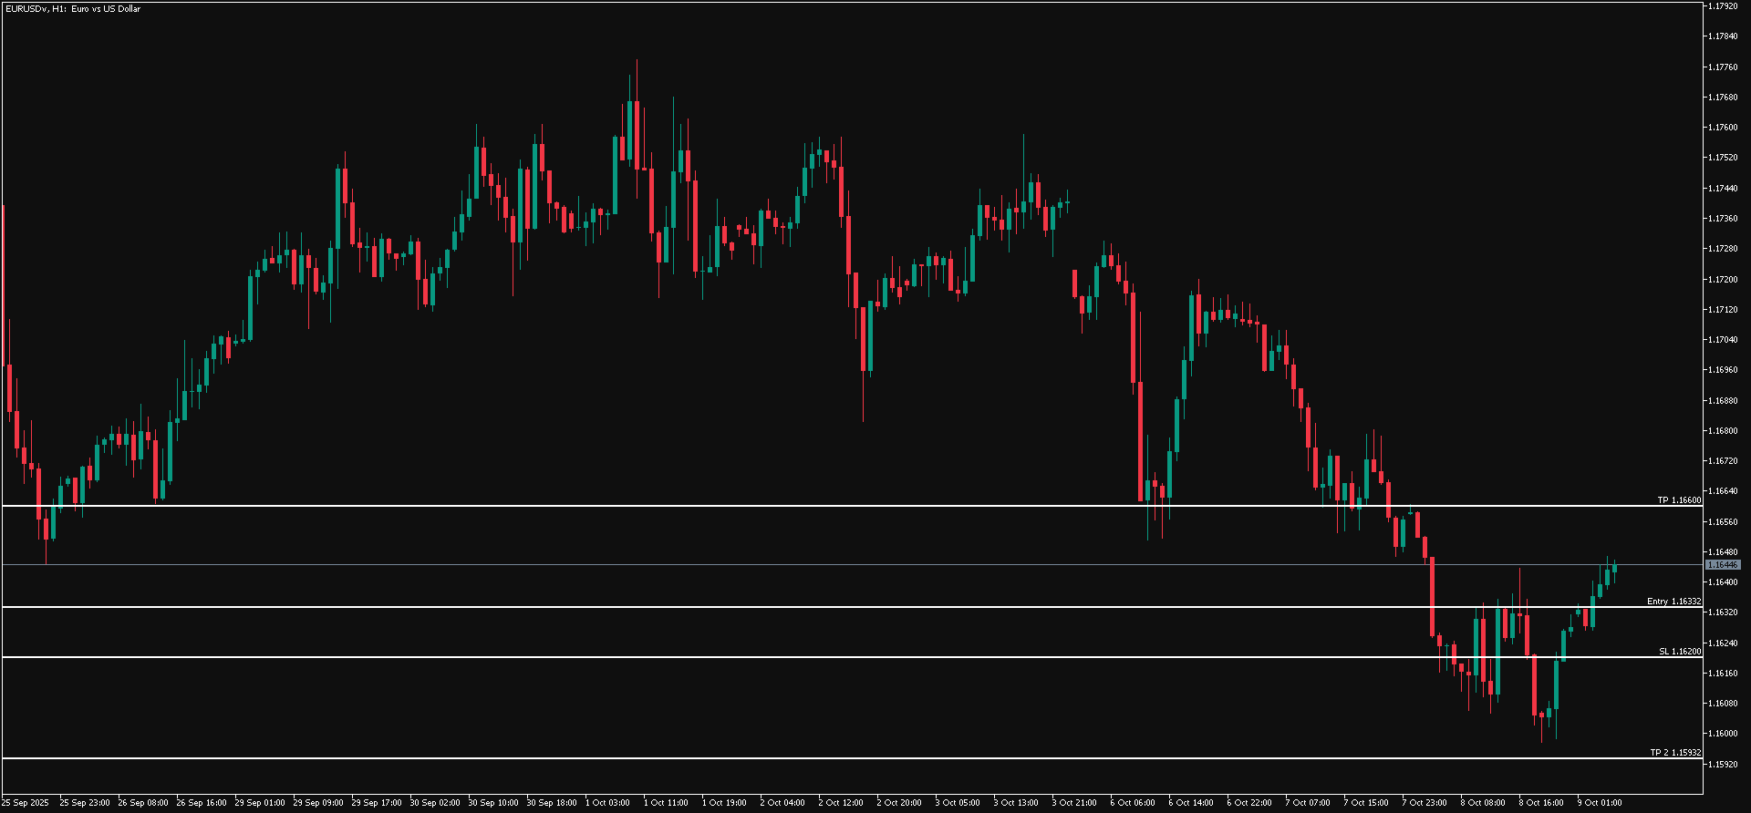Select the TP 1.16600 horizontal line
Image resolution: width=1751 pixels, height=813 pixels.
pos(821,506)
